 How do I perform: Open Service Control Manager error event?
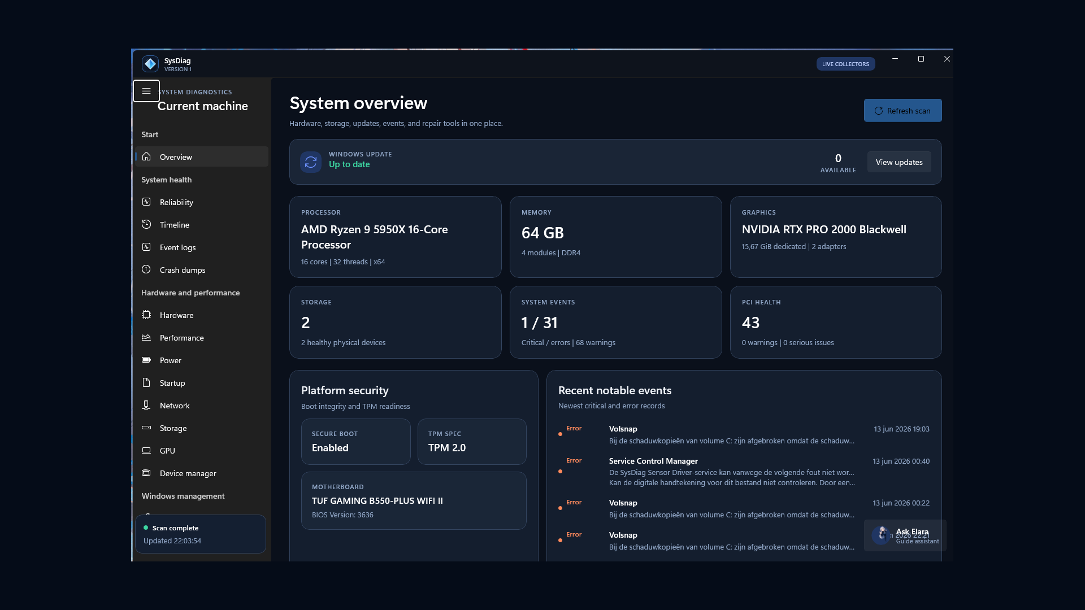(x=744, y=472)
